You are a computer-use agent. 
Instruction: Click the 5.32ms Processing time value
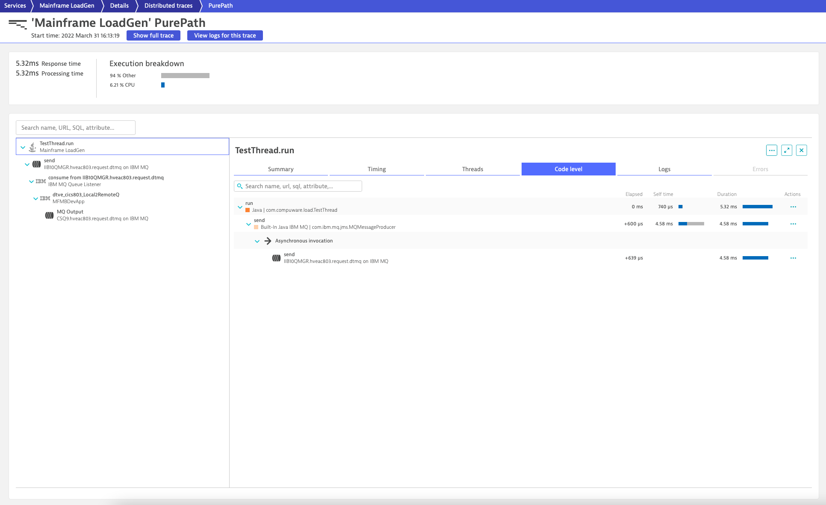click(x=27, y=73)
